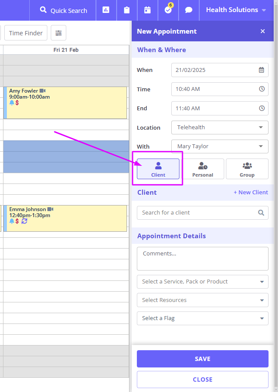Viewport: 278px width, 392px height.
Task: Open the reports chart icon
Action: [x=106, y=10]
